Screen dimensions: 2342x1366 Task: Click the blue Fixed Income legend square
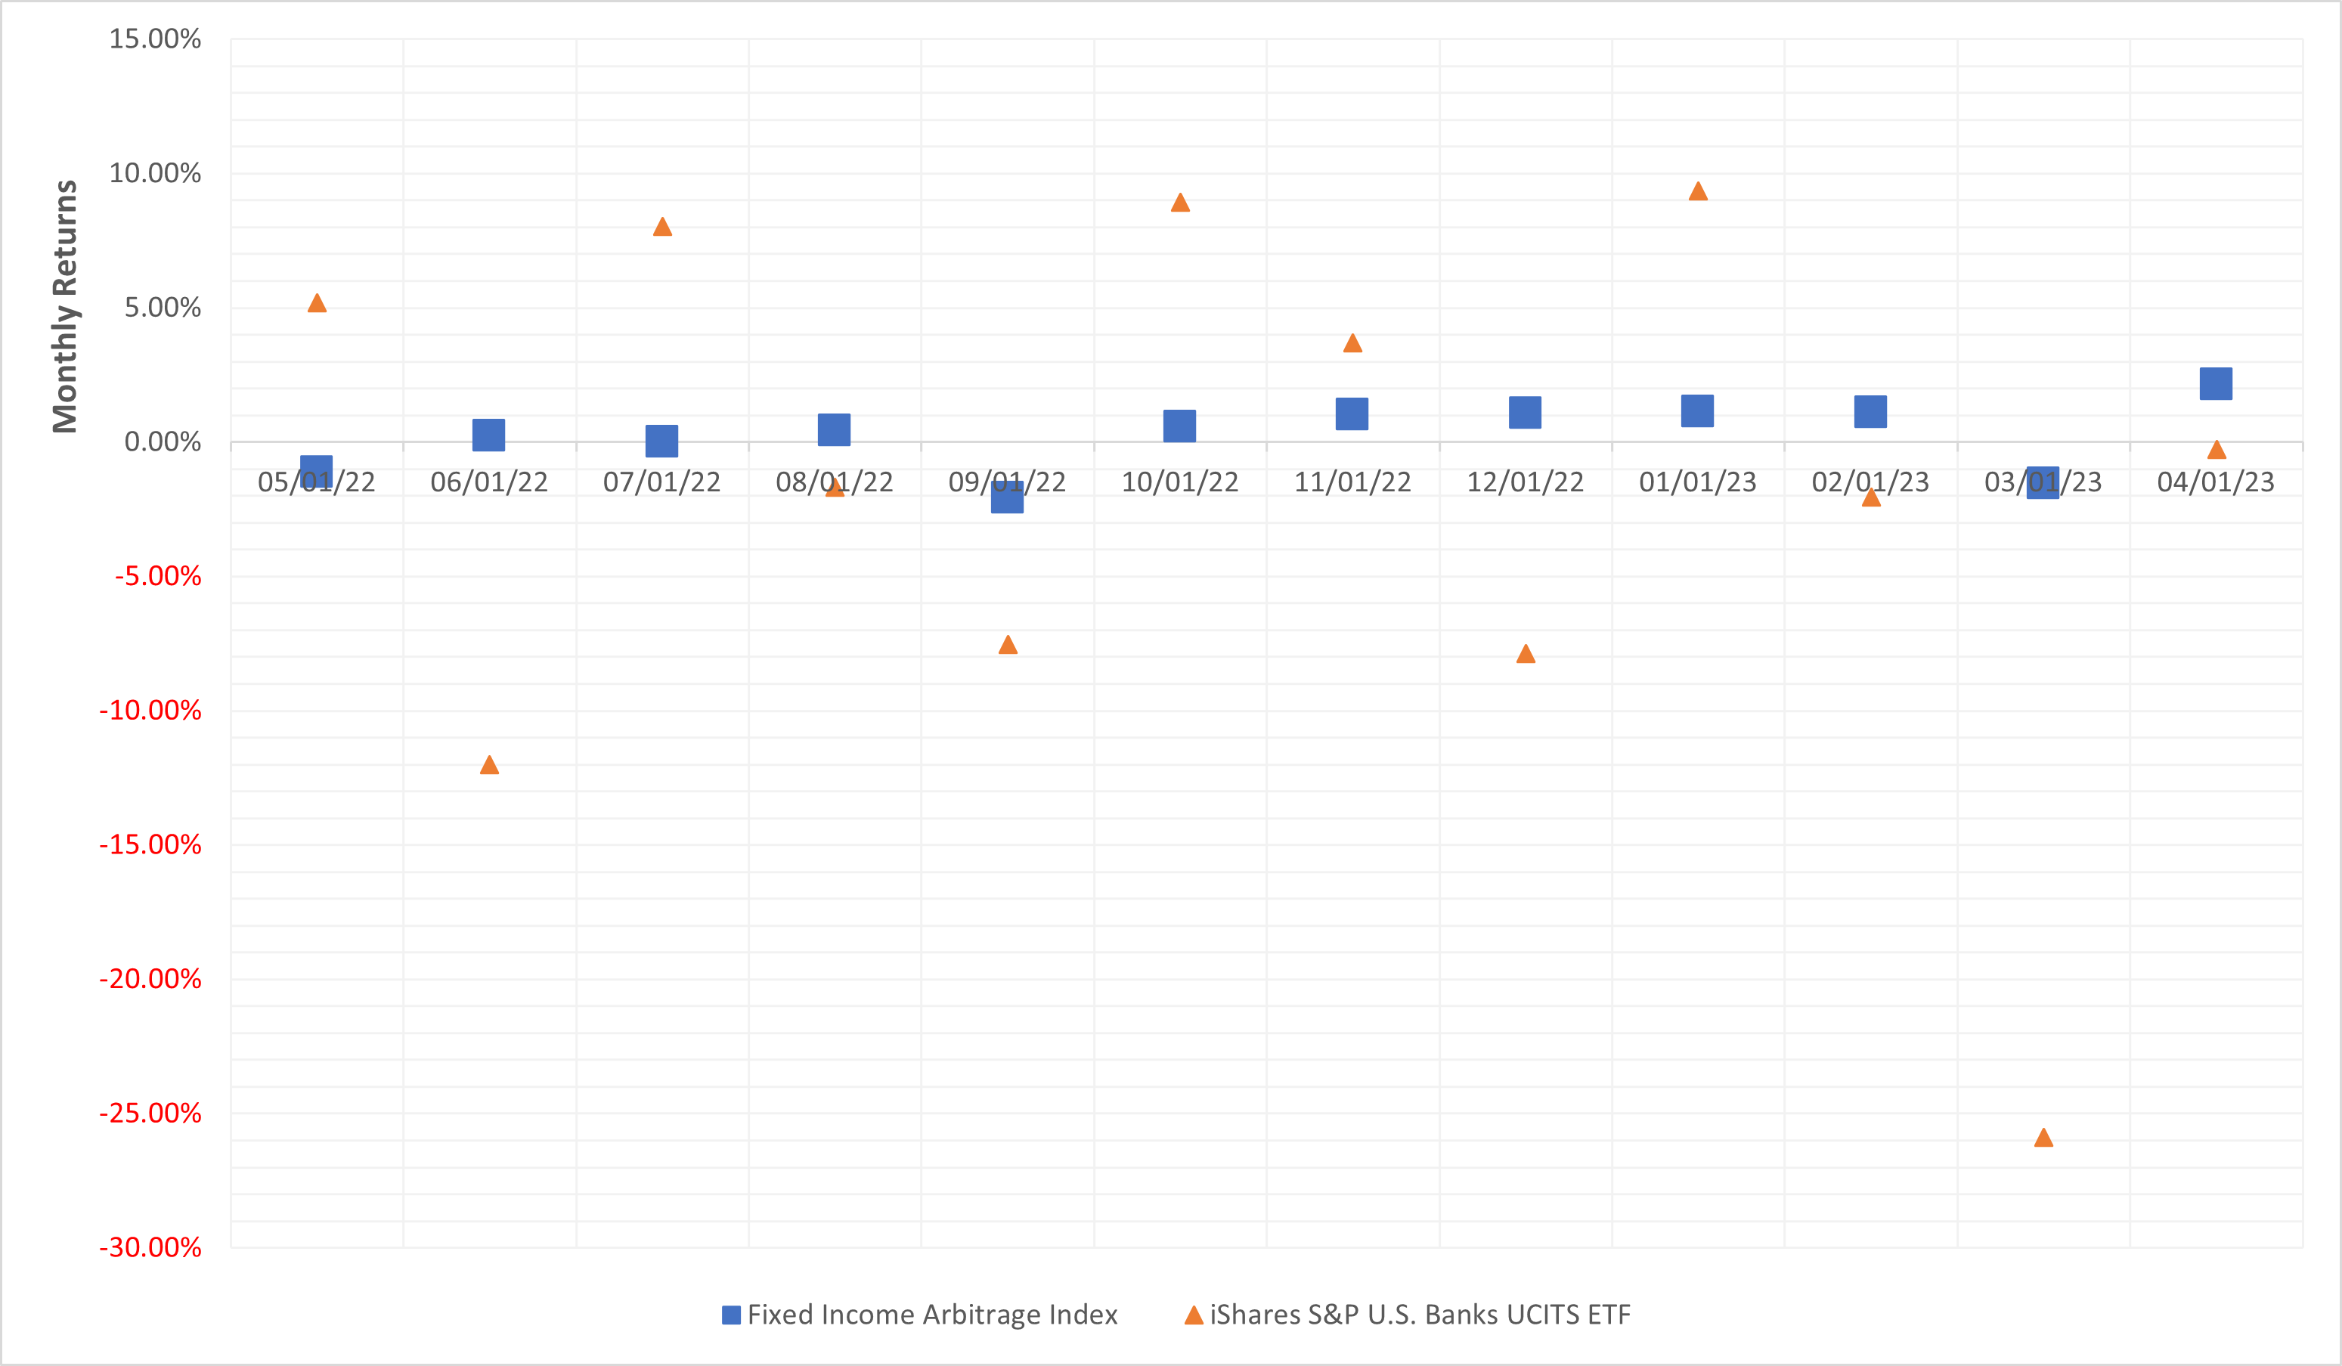[732, 1315]
